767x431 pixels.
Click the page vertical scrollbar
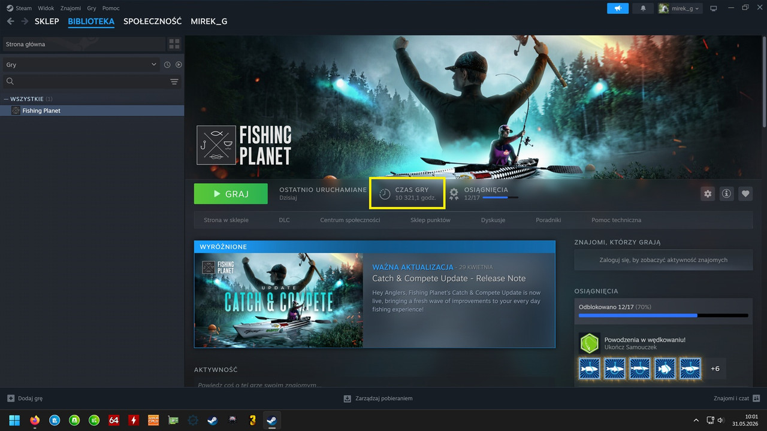pyautogui.click(x=764, y=81)
